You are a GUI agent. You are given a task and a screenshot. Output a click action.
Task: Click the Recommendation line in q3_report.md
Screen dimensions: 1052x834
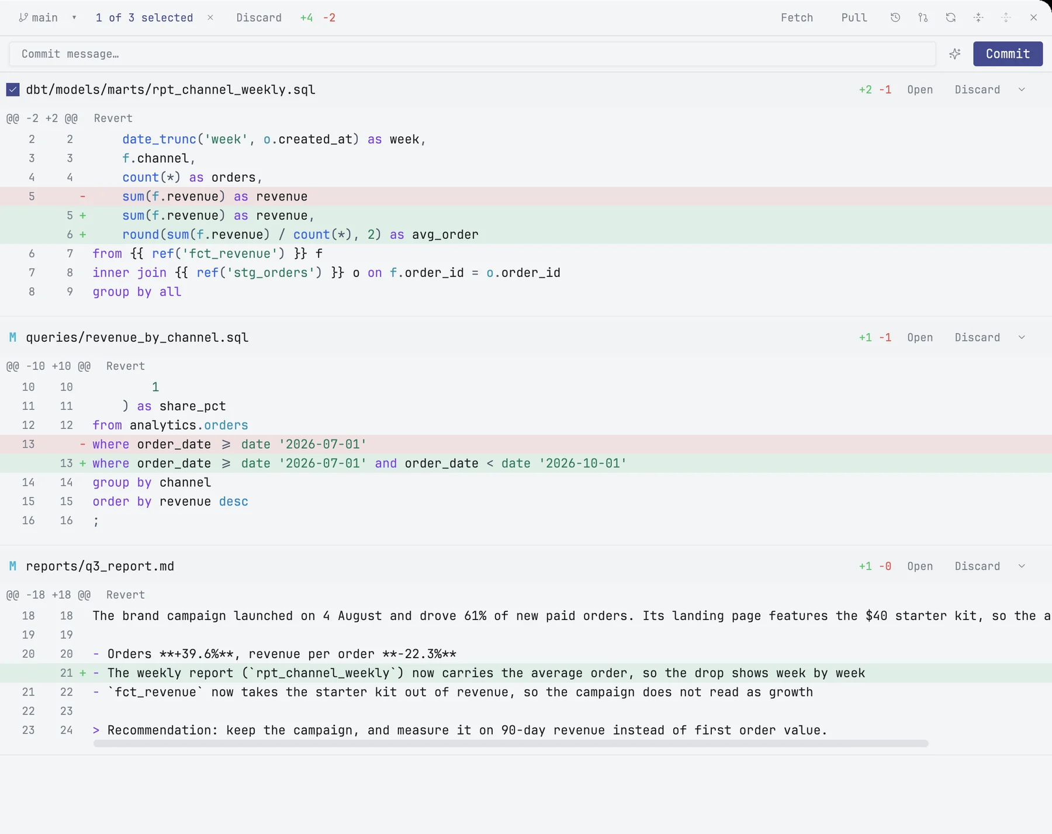(x=526, y=730)
